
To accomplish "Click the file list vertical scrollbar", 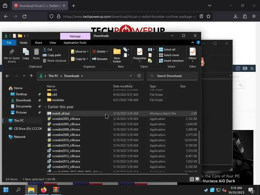I will tap(199, 147).
